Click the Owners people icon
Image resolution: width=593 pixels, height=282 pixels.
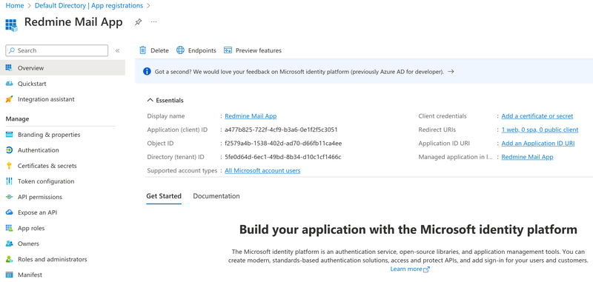(x=10, y=244)
